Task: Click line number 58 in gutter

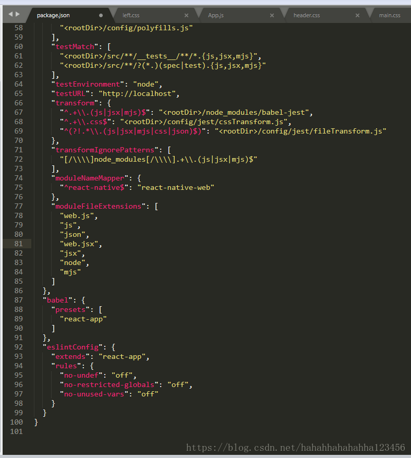Action: (18, 28)
